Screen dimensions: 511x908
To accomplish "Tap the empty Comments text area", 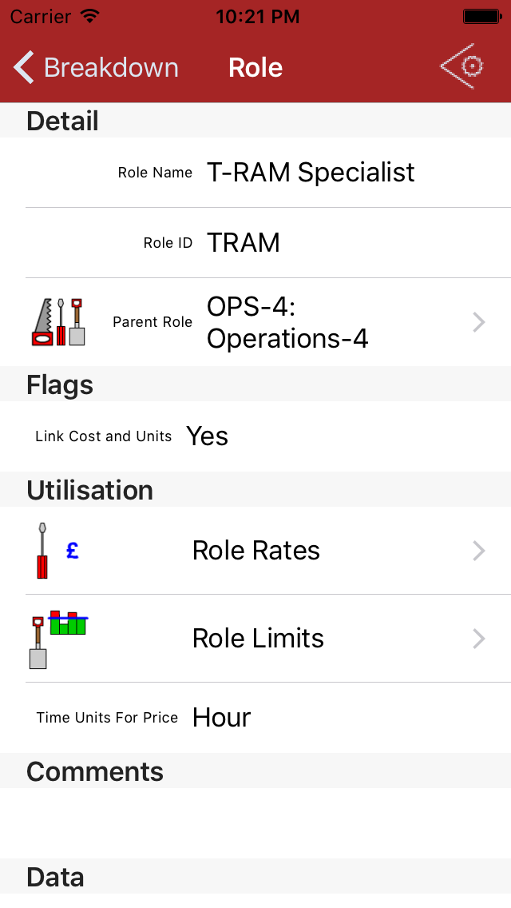I will pos(255,823).
